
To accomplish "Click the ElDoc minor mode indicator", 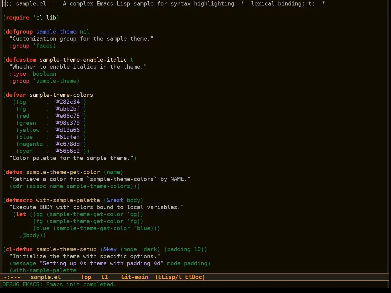I will coord(194,277).
